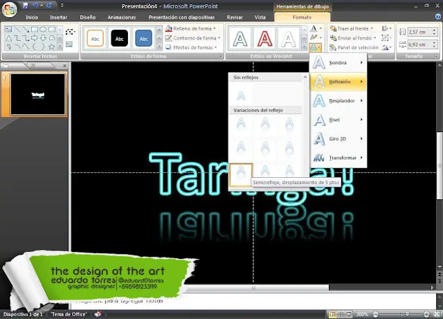The image size is (443, 319).
Task: Click the zoom slider handle
Action: (x=407, y=314)
